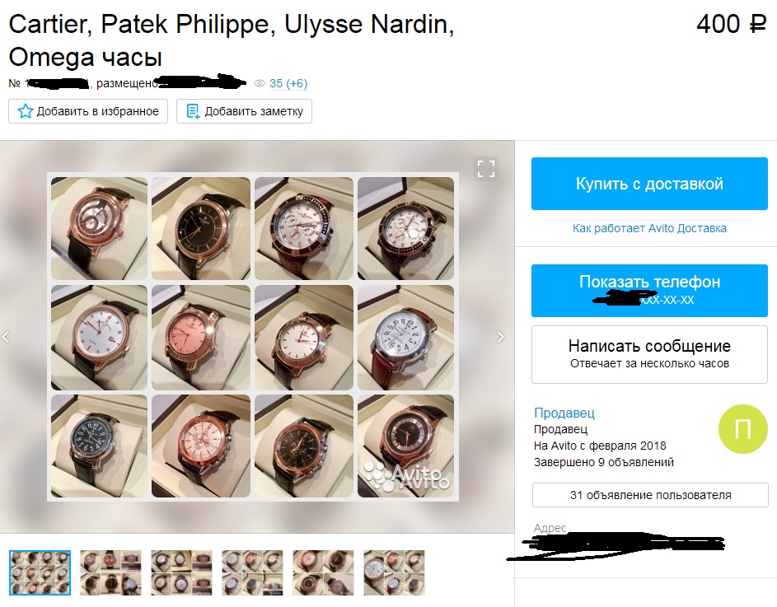Open seller's green avatar with letter П

tap(743, 428)
